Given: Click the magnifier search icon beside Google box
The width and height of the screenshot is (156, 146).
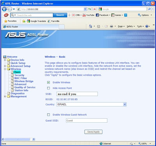Looking at the screenshot, I should [149, 9].
